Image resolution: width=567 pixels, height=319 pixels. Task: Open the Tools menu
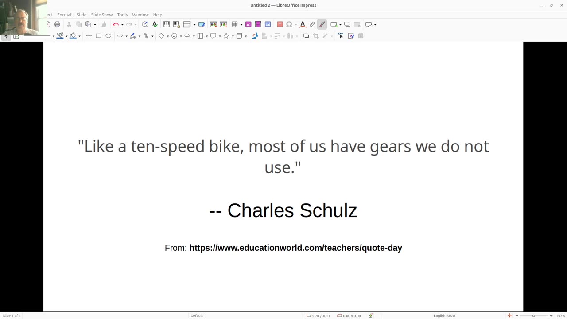pos(122,15)
